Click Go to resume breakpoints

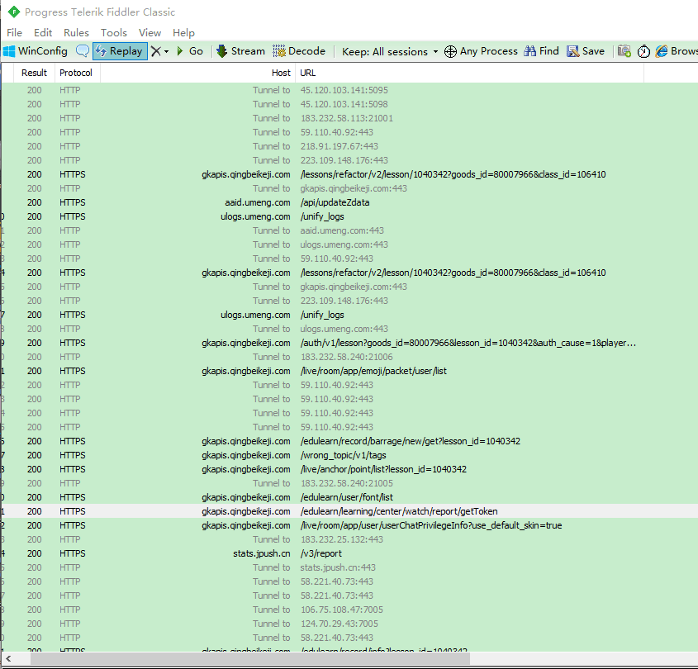click(190, 51)
